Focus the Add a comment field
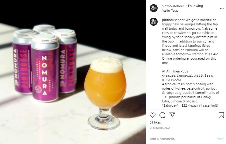The width and height of the screenshot is (226, 144). click(x=182, y=139)
